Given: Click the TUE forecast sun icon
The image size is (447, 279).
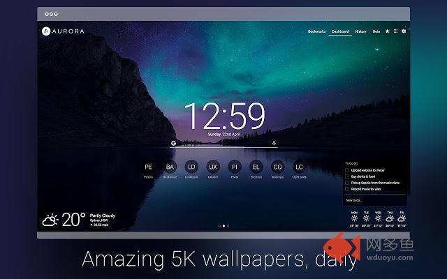Looking at the screenshot, I should (x=366, y=218).
